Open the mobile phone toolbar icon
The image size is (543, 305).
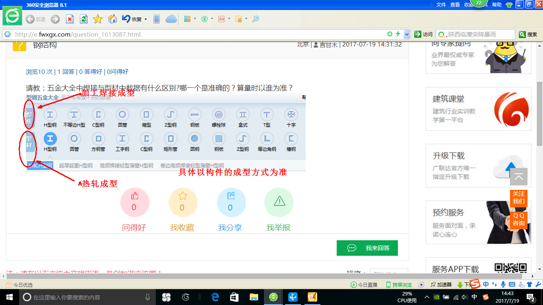pos(157,19)
